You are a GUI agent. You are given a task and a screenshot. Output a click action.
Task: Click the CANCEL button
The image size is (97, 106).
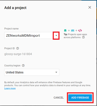(x=59, y=97)
